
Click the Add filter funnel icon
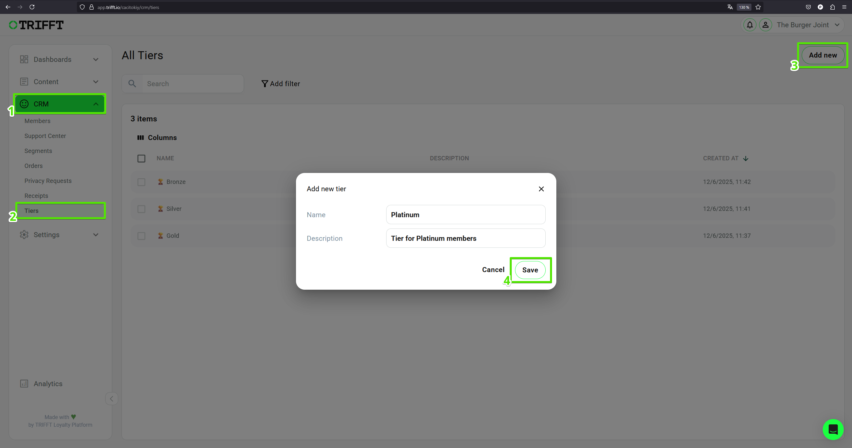click(x=265, y=84)
